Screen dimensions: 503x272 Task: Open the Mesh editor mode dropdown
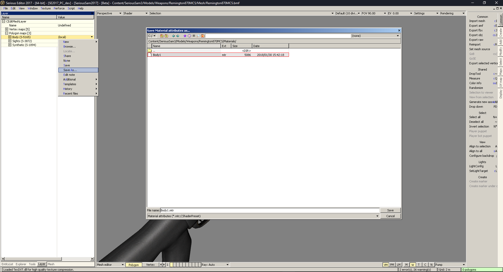point(110,265)
